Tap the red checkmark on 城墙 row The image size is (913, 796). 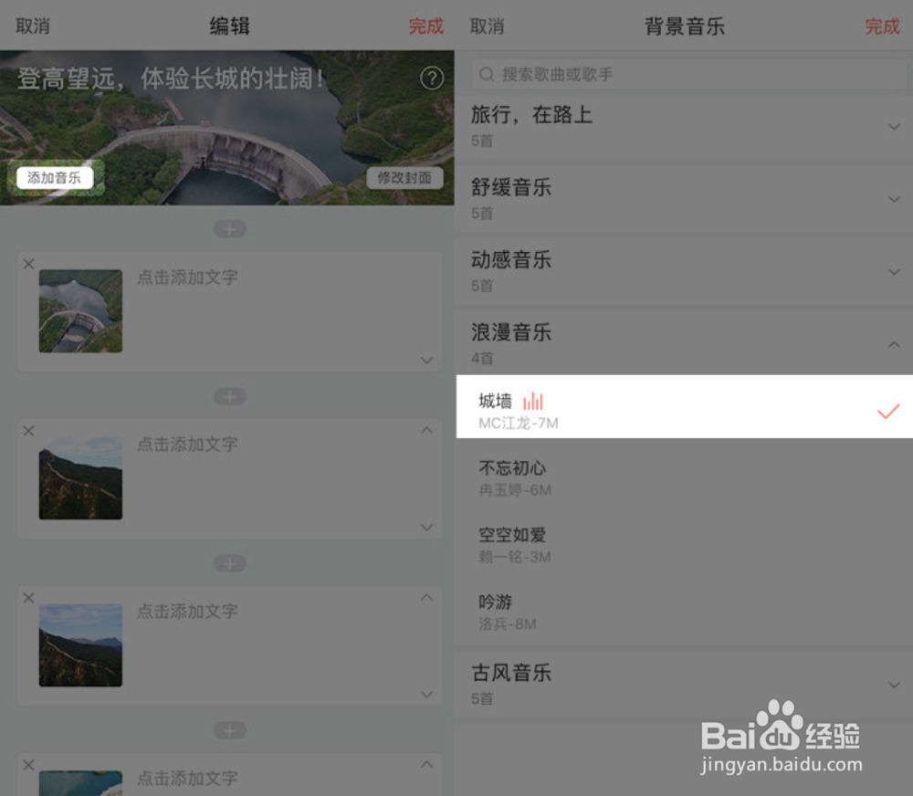pos(888,411)
